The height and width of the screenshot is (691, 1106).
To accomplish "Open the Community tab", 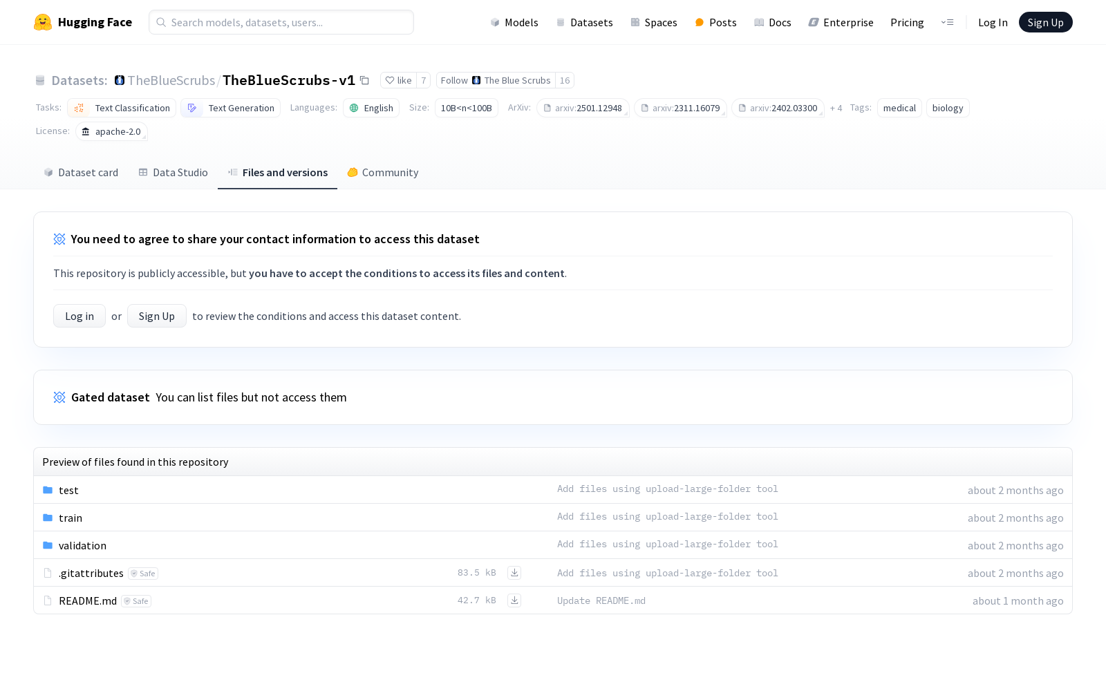I will click(x=383, y=172).
